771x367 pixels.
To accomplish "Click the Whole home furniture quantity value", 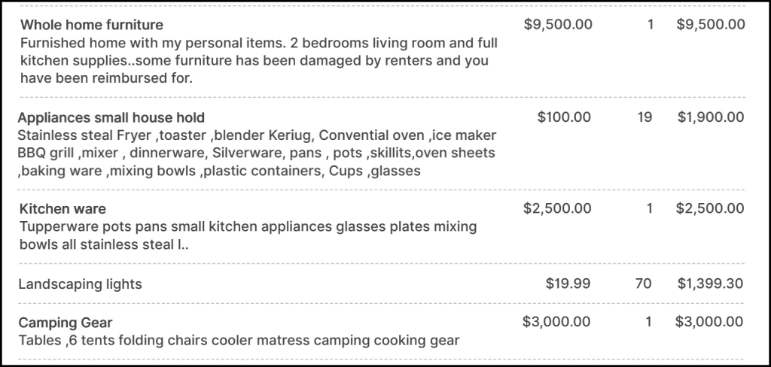I will [x=649, y=25].
